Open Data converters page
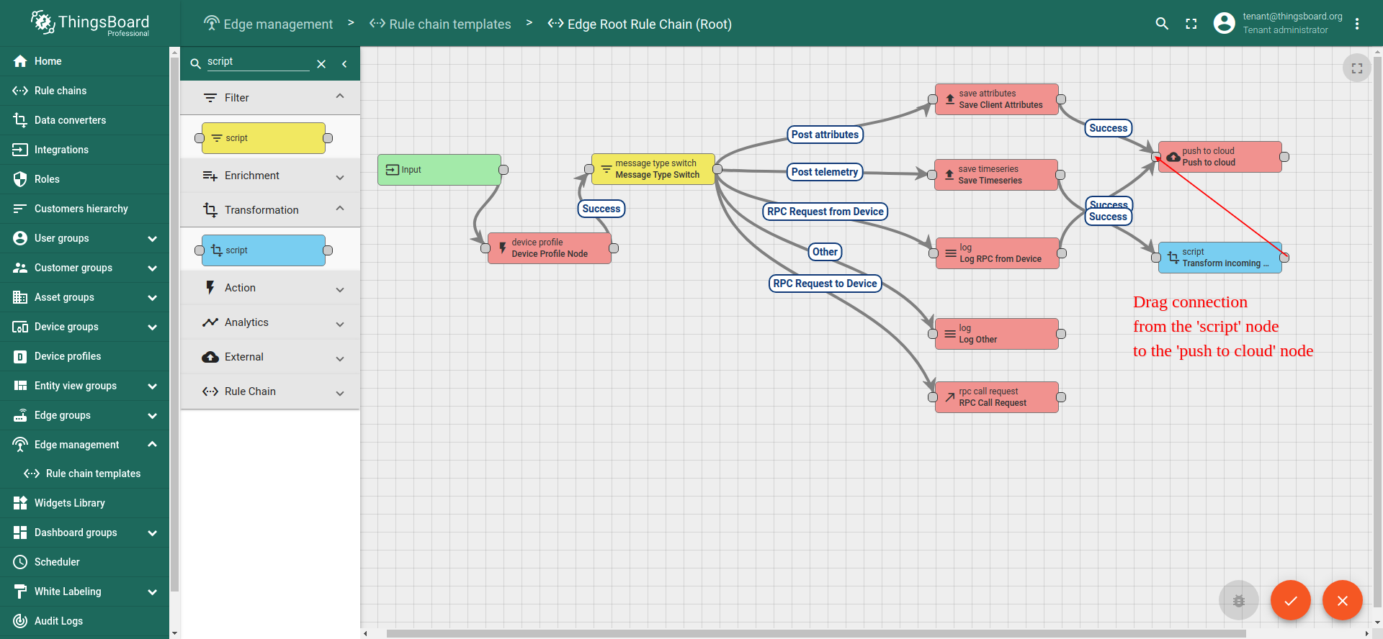This screenshot has width=1383, height=639. click(x=84, y=120)
